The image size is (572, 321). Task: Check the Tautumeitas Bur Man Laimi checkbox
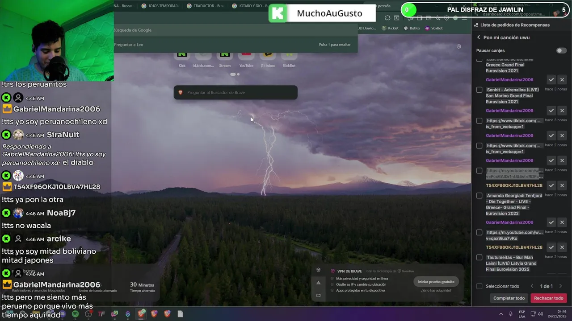(479, 257)
